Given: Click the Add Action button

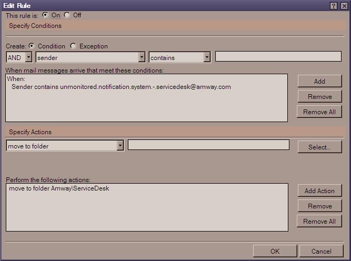Looking at the screenshot, I should click(319, 190).
